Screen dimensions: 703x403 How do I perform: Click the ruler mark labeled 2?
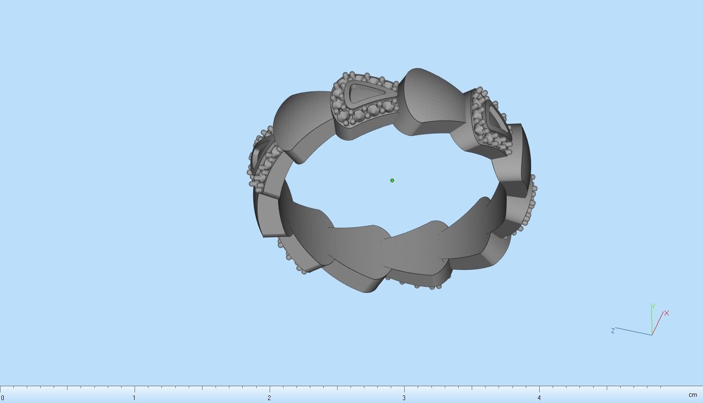tap(269, 398)
